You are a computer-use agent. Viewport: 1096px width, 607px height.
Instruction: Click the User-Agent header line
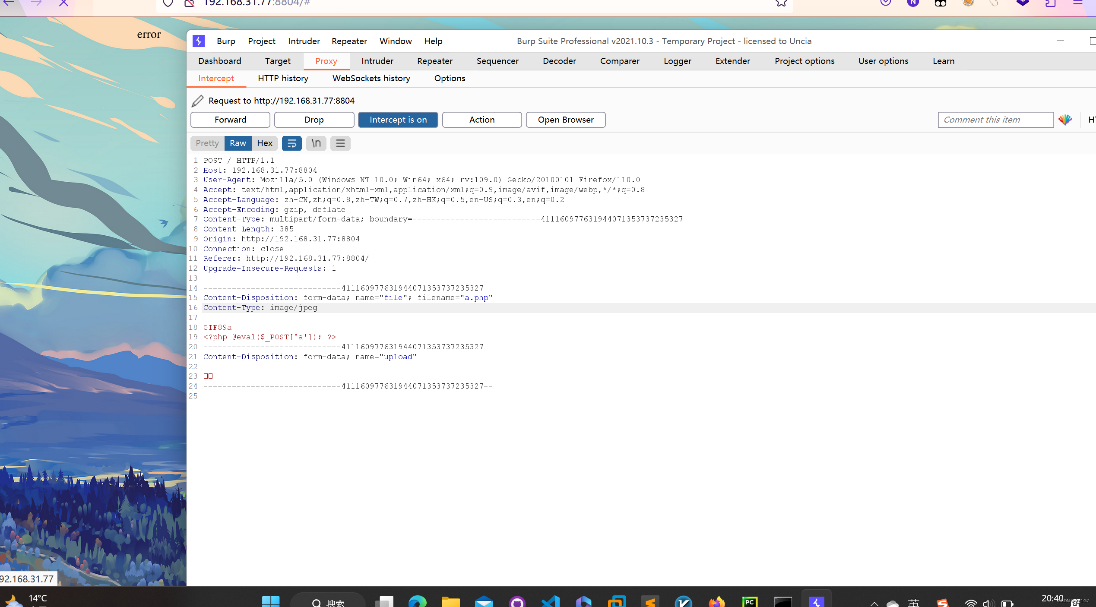[422, 180]
